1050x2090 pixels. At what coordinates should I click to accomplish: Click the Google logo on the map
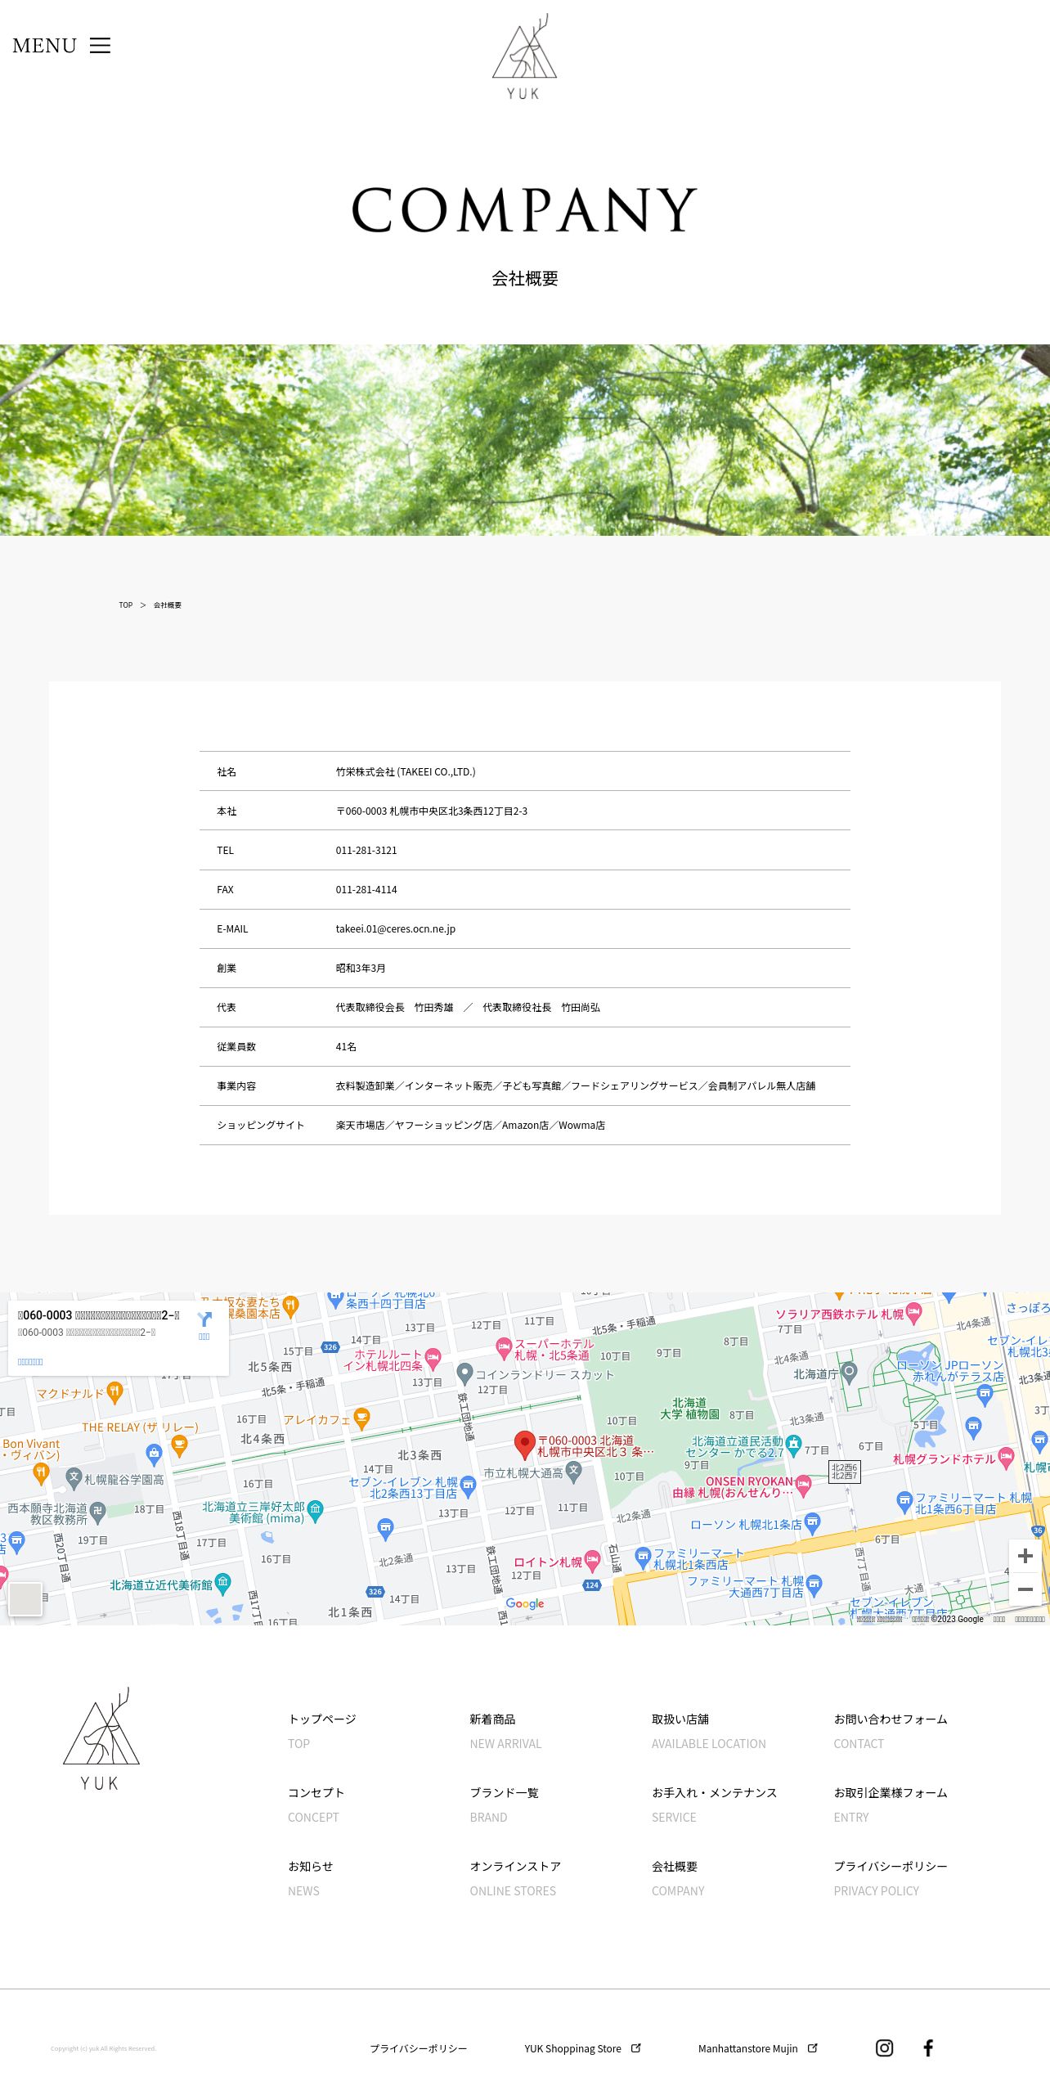[525, 1603]
